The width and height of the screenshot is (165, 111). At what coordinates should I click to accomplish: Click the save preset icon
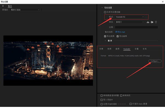click(x=148, y=22)
